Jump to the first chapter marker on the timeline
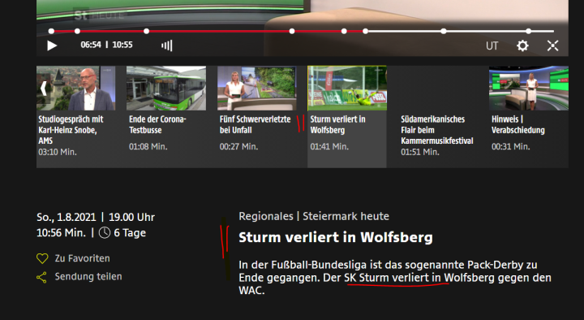The width and height of the screenshot is (584, 320). coord(51,32)
